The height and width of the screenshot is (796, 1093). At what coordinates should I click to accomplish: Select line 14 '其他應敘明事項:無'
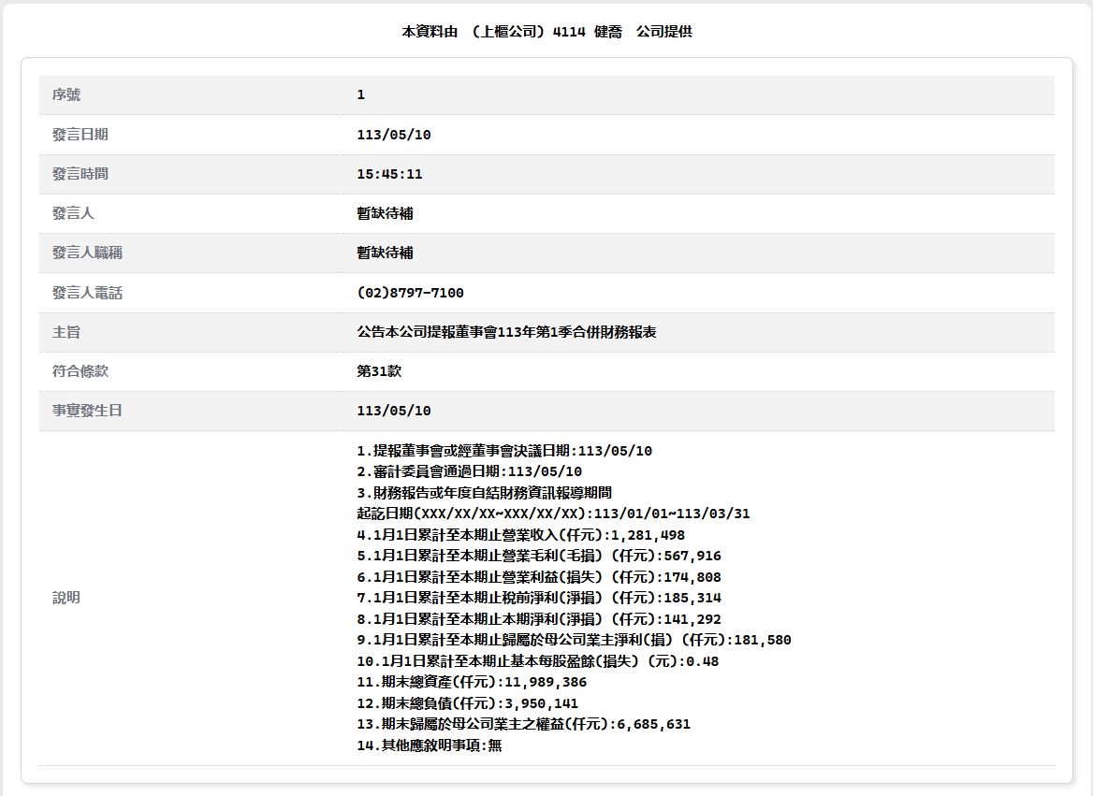pyautogui.click(x=430, y=745)
